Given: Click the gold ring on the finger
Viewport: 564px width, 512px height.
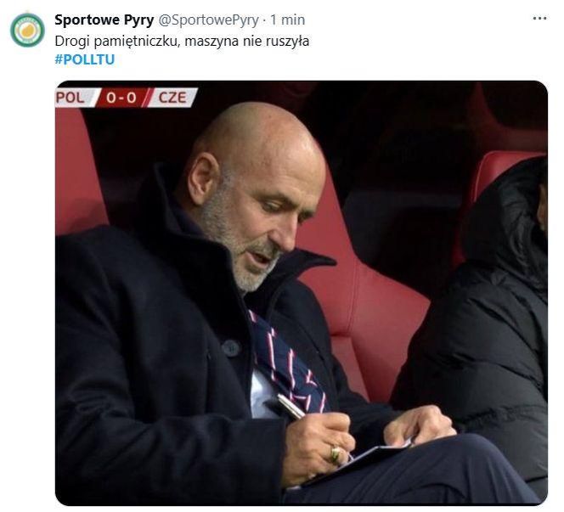Looking at the screenshot, I should point(336,454).
